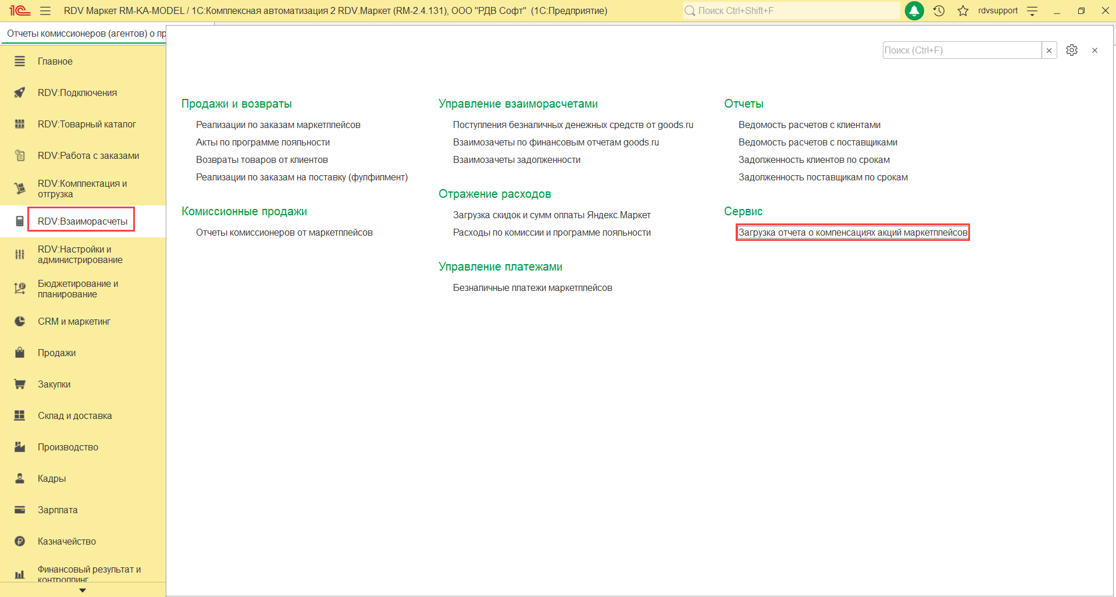
Task: Open Ведомость расчетов с поставщиками report
Action: (x=818, y=142)
